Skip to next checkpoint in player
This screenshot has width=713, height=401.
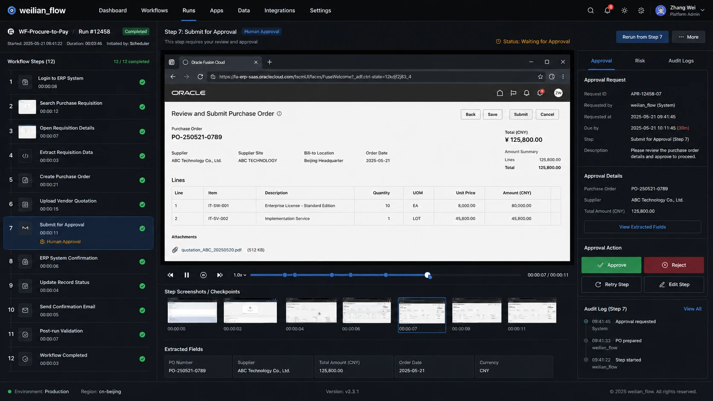point(220,275)
